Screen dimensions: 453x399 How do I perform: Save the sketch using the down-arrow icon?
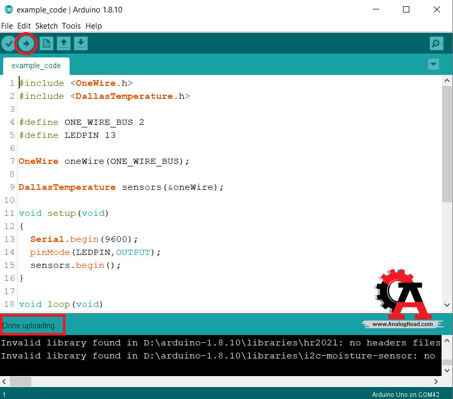pos(81,44)
